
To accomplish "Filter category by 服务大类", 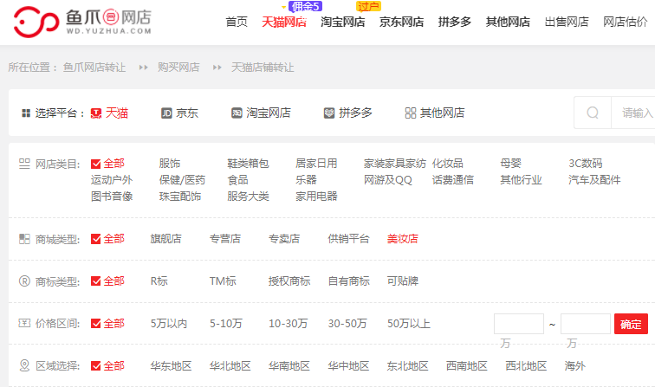I will coord(248,197).
